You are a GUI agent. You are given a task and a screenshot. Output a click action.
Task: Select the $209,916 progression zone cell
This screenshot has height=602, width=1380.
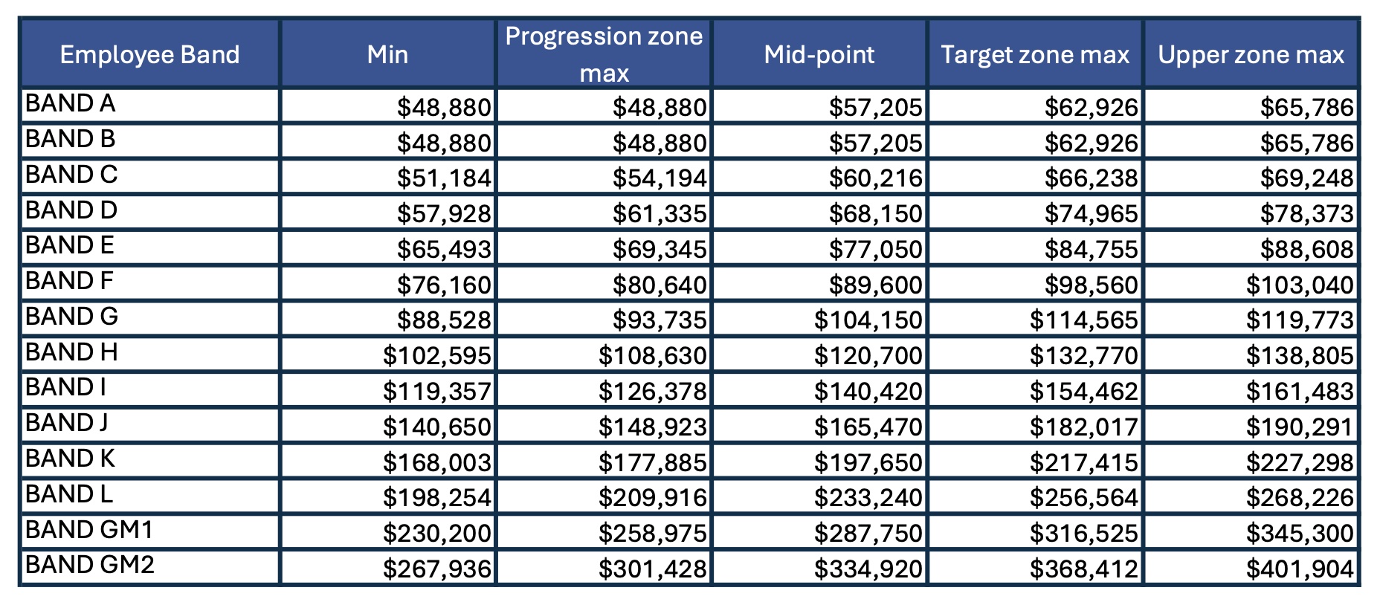[x=653, y=497]
